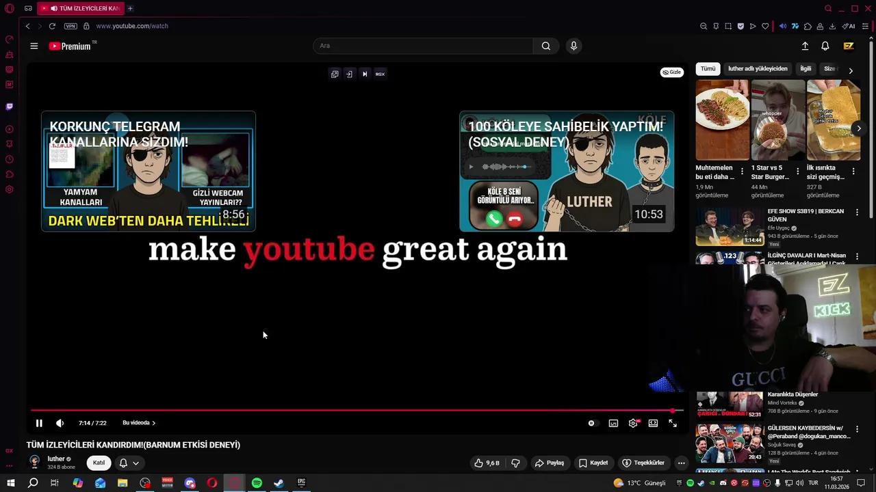Hide end screen cards via 'Gizle' button
This screenshot has width=876, height=492.
point(672,72)
